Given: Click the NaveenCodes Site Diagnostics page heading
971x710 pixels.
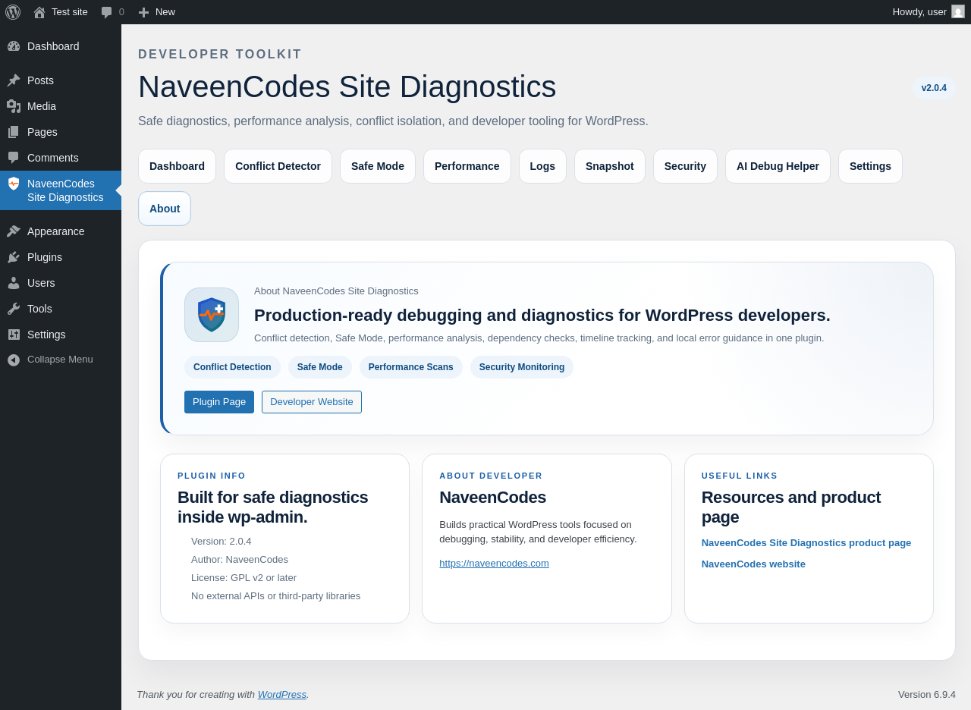Looking at the screenshot, I should click(x=347, y=86).
